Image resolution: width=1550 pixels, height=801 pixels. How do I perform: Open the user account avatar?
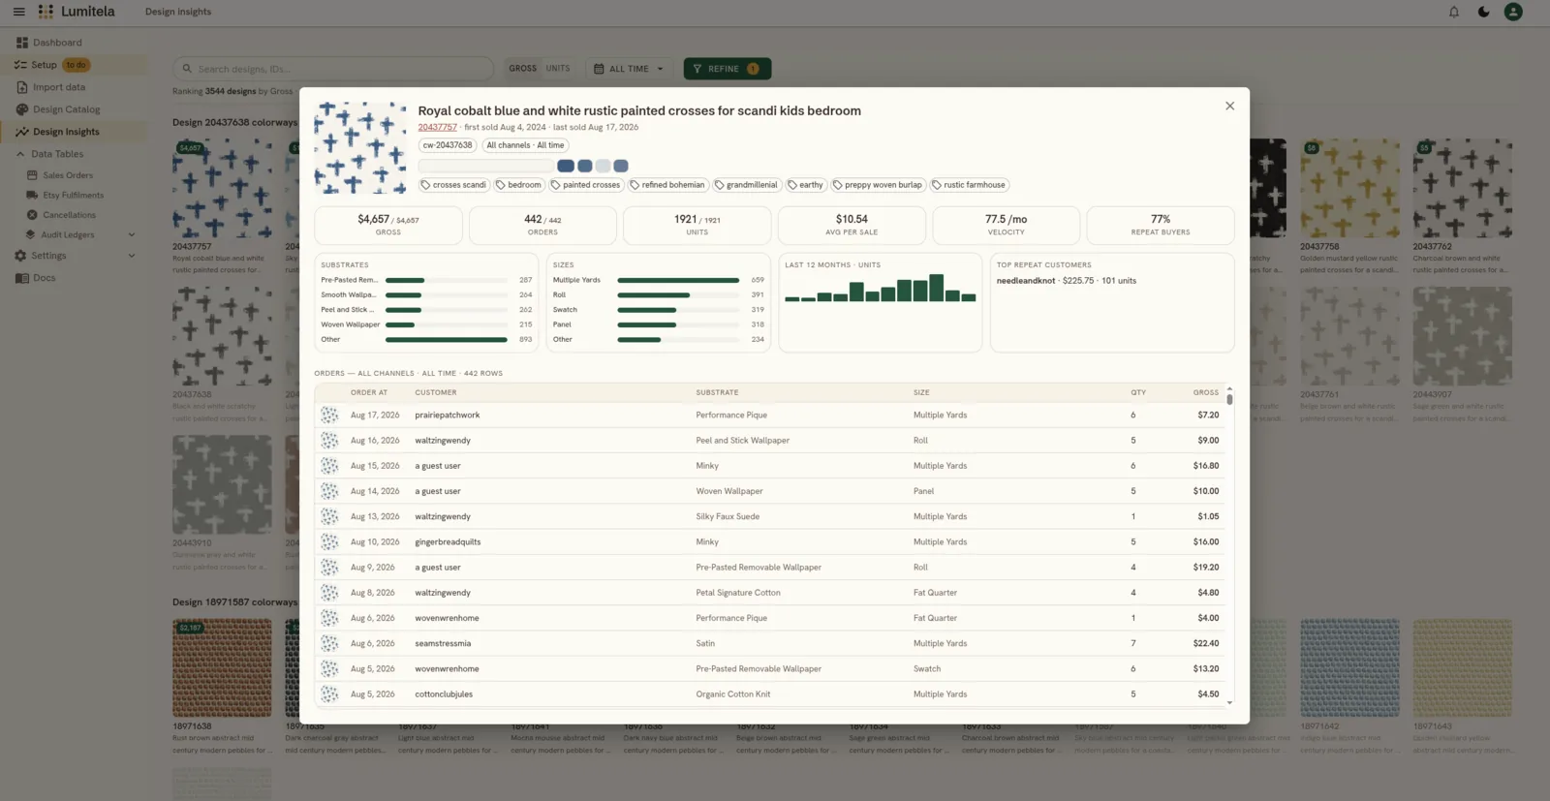1513,12
